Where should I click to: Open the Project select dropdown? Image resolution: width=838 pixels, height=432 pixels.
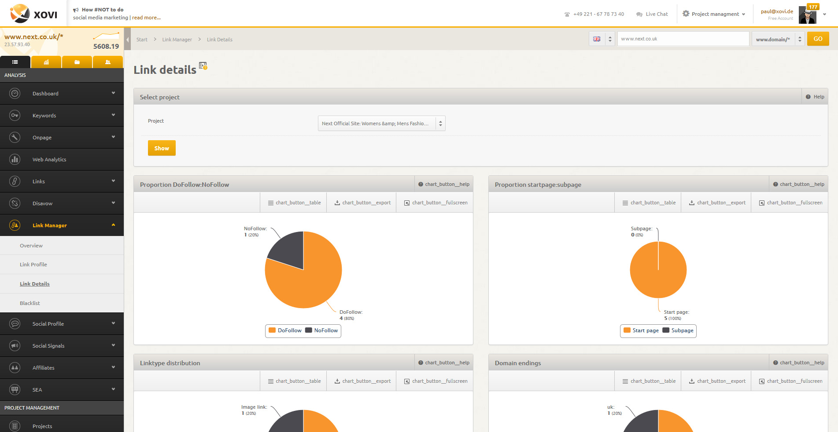coord(381,123)
